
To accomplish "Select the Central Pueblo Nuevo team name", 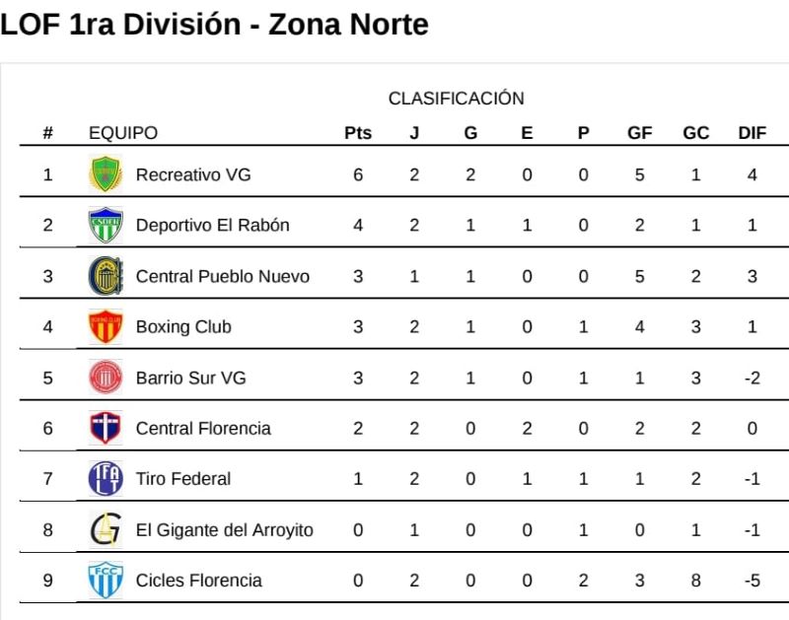I will 222,276.
